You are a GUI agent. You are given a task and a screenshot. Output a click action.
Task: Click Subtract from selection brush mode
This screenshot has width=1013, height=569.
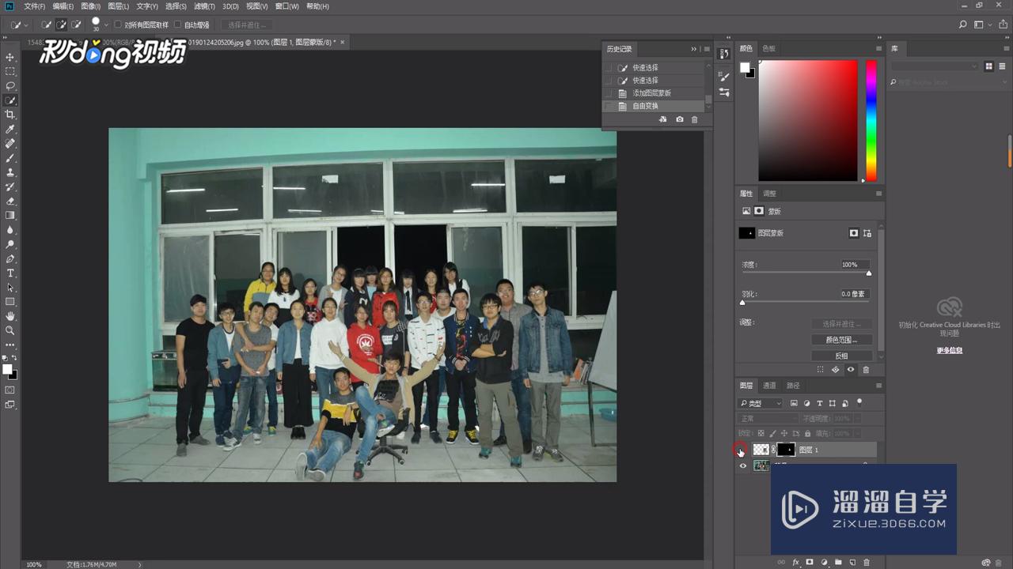click(x=76, y=25)
